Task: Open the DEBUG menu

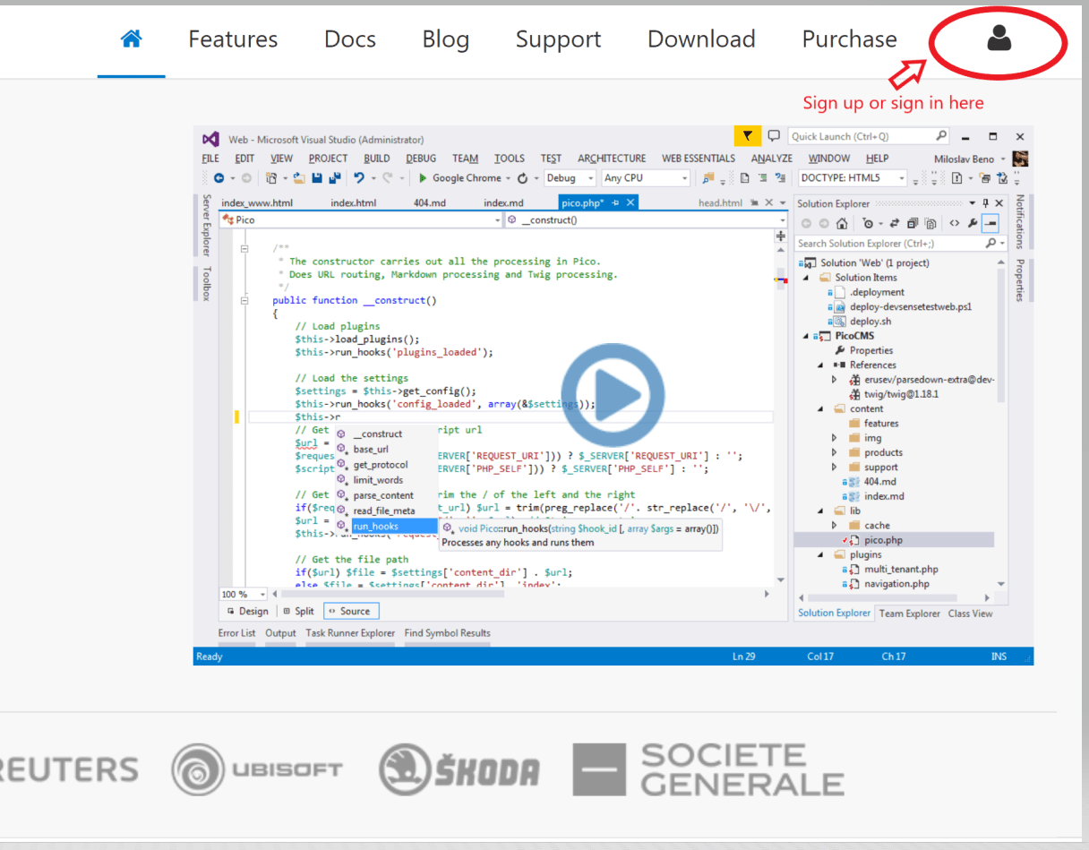Action: (x=421, y=159)
